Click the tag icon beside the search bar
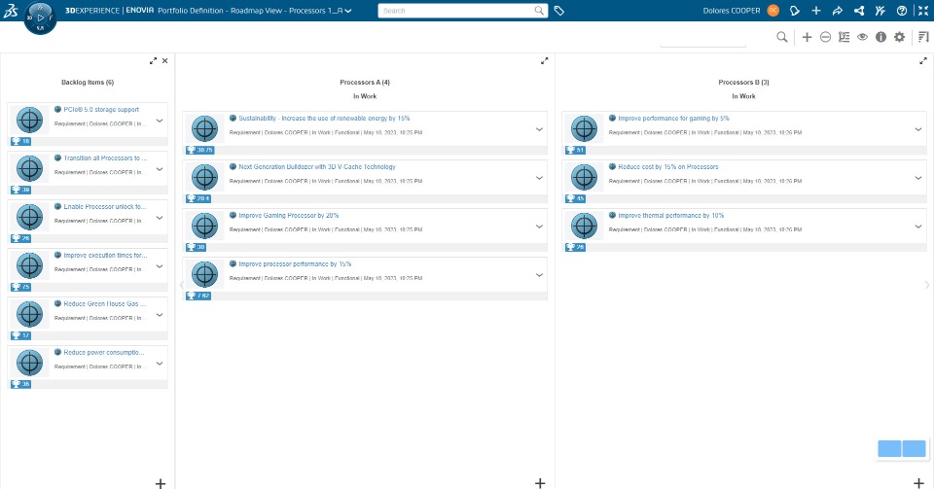Screen dimensions: 934x489 click(558, 11)
